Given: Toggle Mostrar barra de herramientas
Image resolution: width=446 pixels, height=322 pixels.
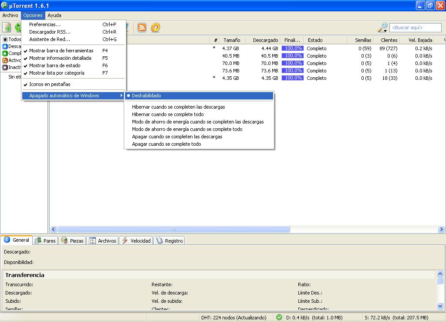Looking at the screenshot, I should [x=73, y=51].
